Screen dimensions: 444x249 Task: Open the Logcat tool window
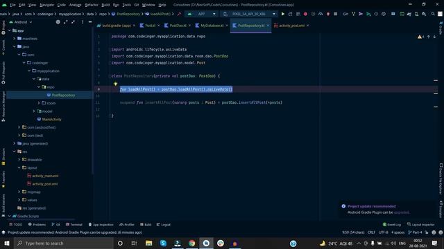pyautogui.click(x=164, y=225)
